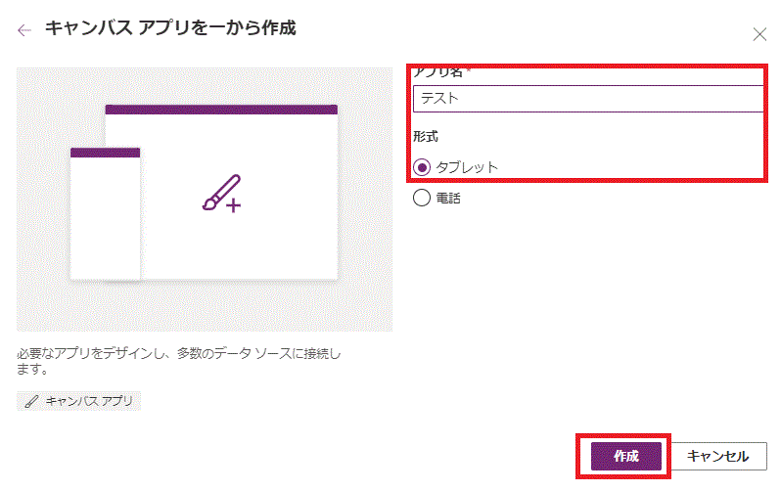781x492 pixels.
Task: Choose the 電話 format radio button
Action: (422, 198)
